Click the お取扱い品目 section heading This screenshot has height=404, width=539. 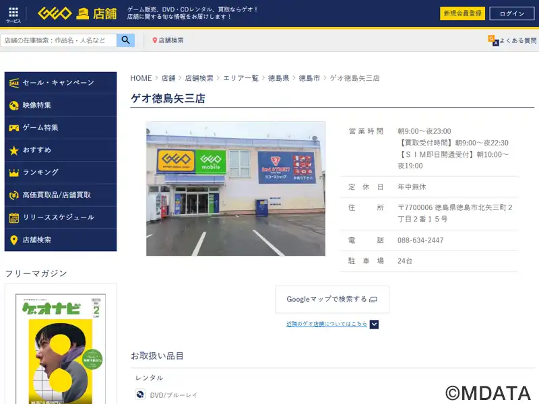[x=157, y=356]
